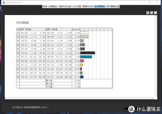Screen dimensions: 162x114
Task: Minimize the Spyder4Elite window
Action: coord(143,2)
